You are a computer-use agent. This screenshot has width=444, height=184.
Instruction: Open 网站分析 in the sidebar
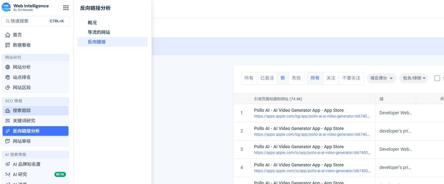pos(36,67)
